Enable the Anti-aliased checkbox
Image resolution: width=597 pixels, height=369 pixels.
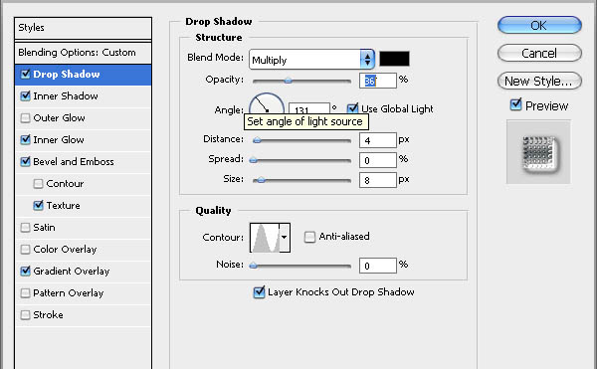point(309,237)
